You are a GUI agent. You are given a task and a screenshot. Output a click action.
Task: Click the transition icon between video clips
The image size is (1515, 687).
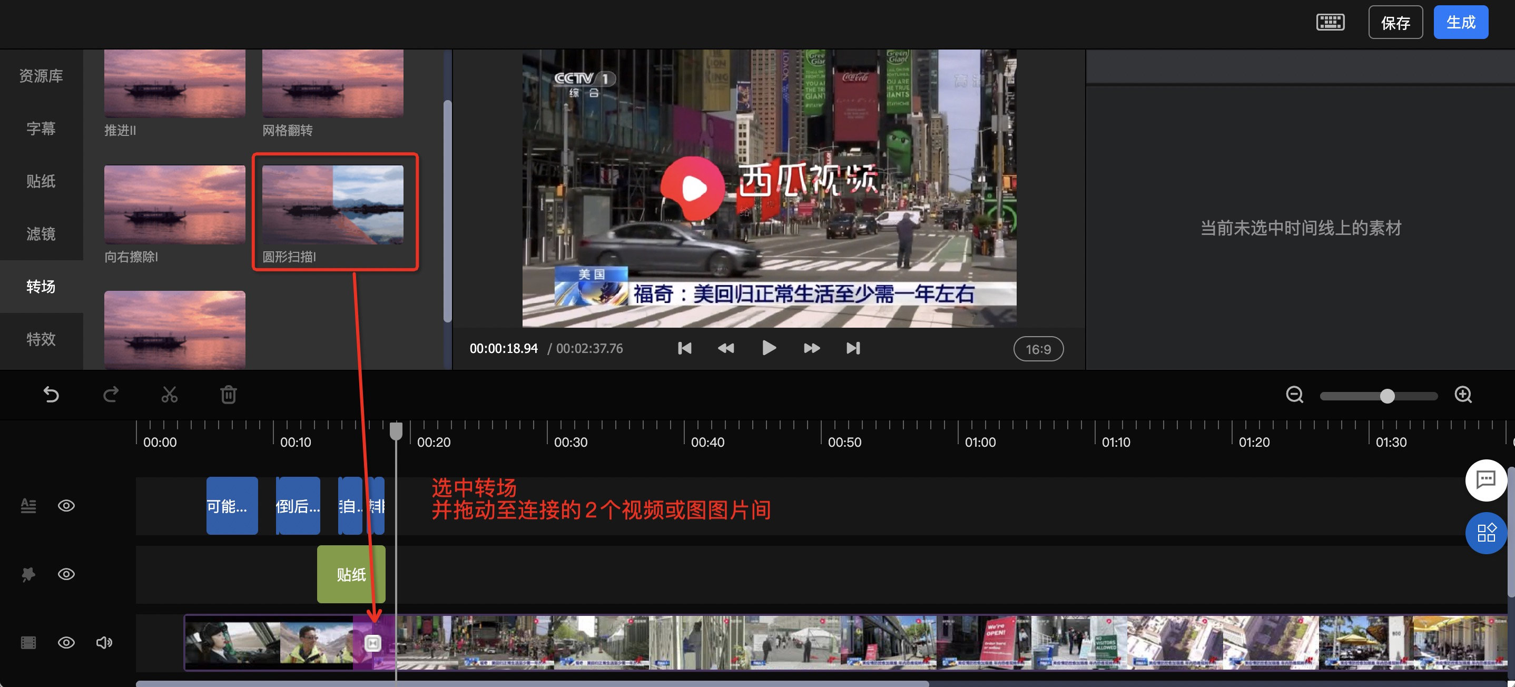[373, 643]
